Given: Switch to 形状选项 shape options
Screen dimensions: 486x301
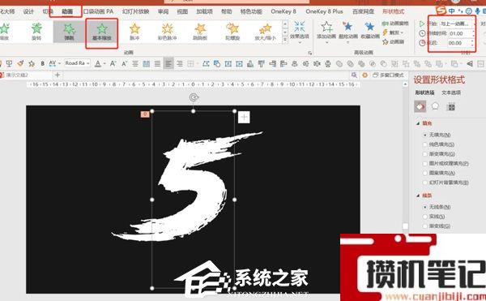Looking at the screenshot, I should coord(424,92).
